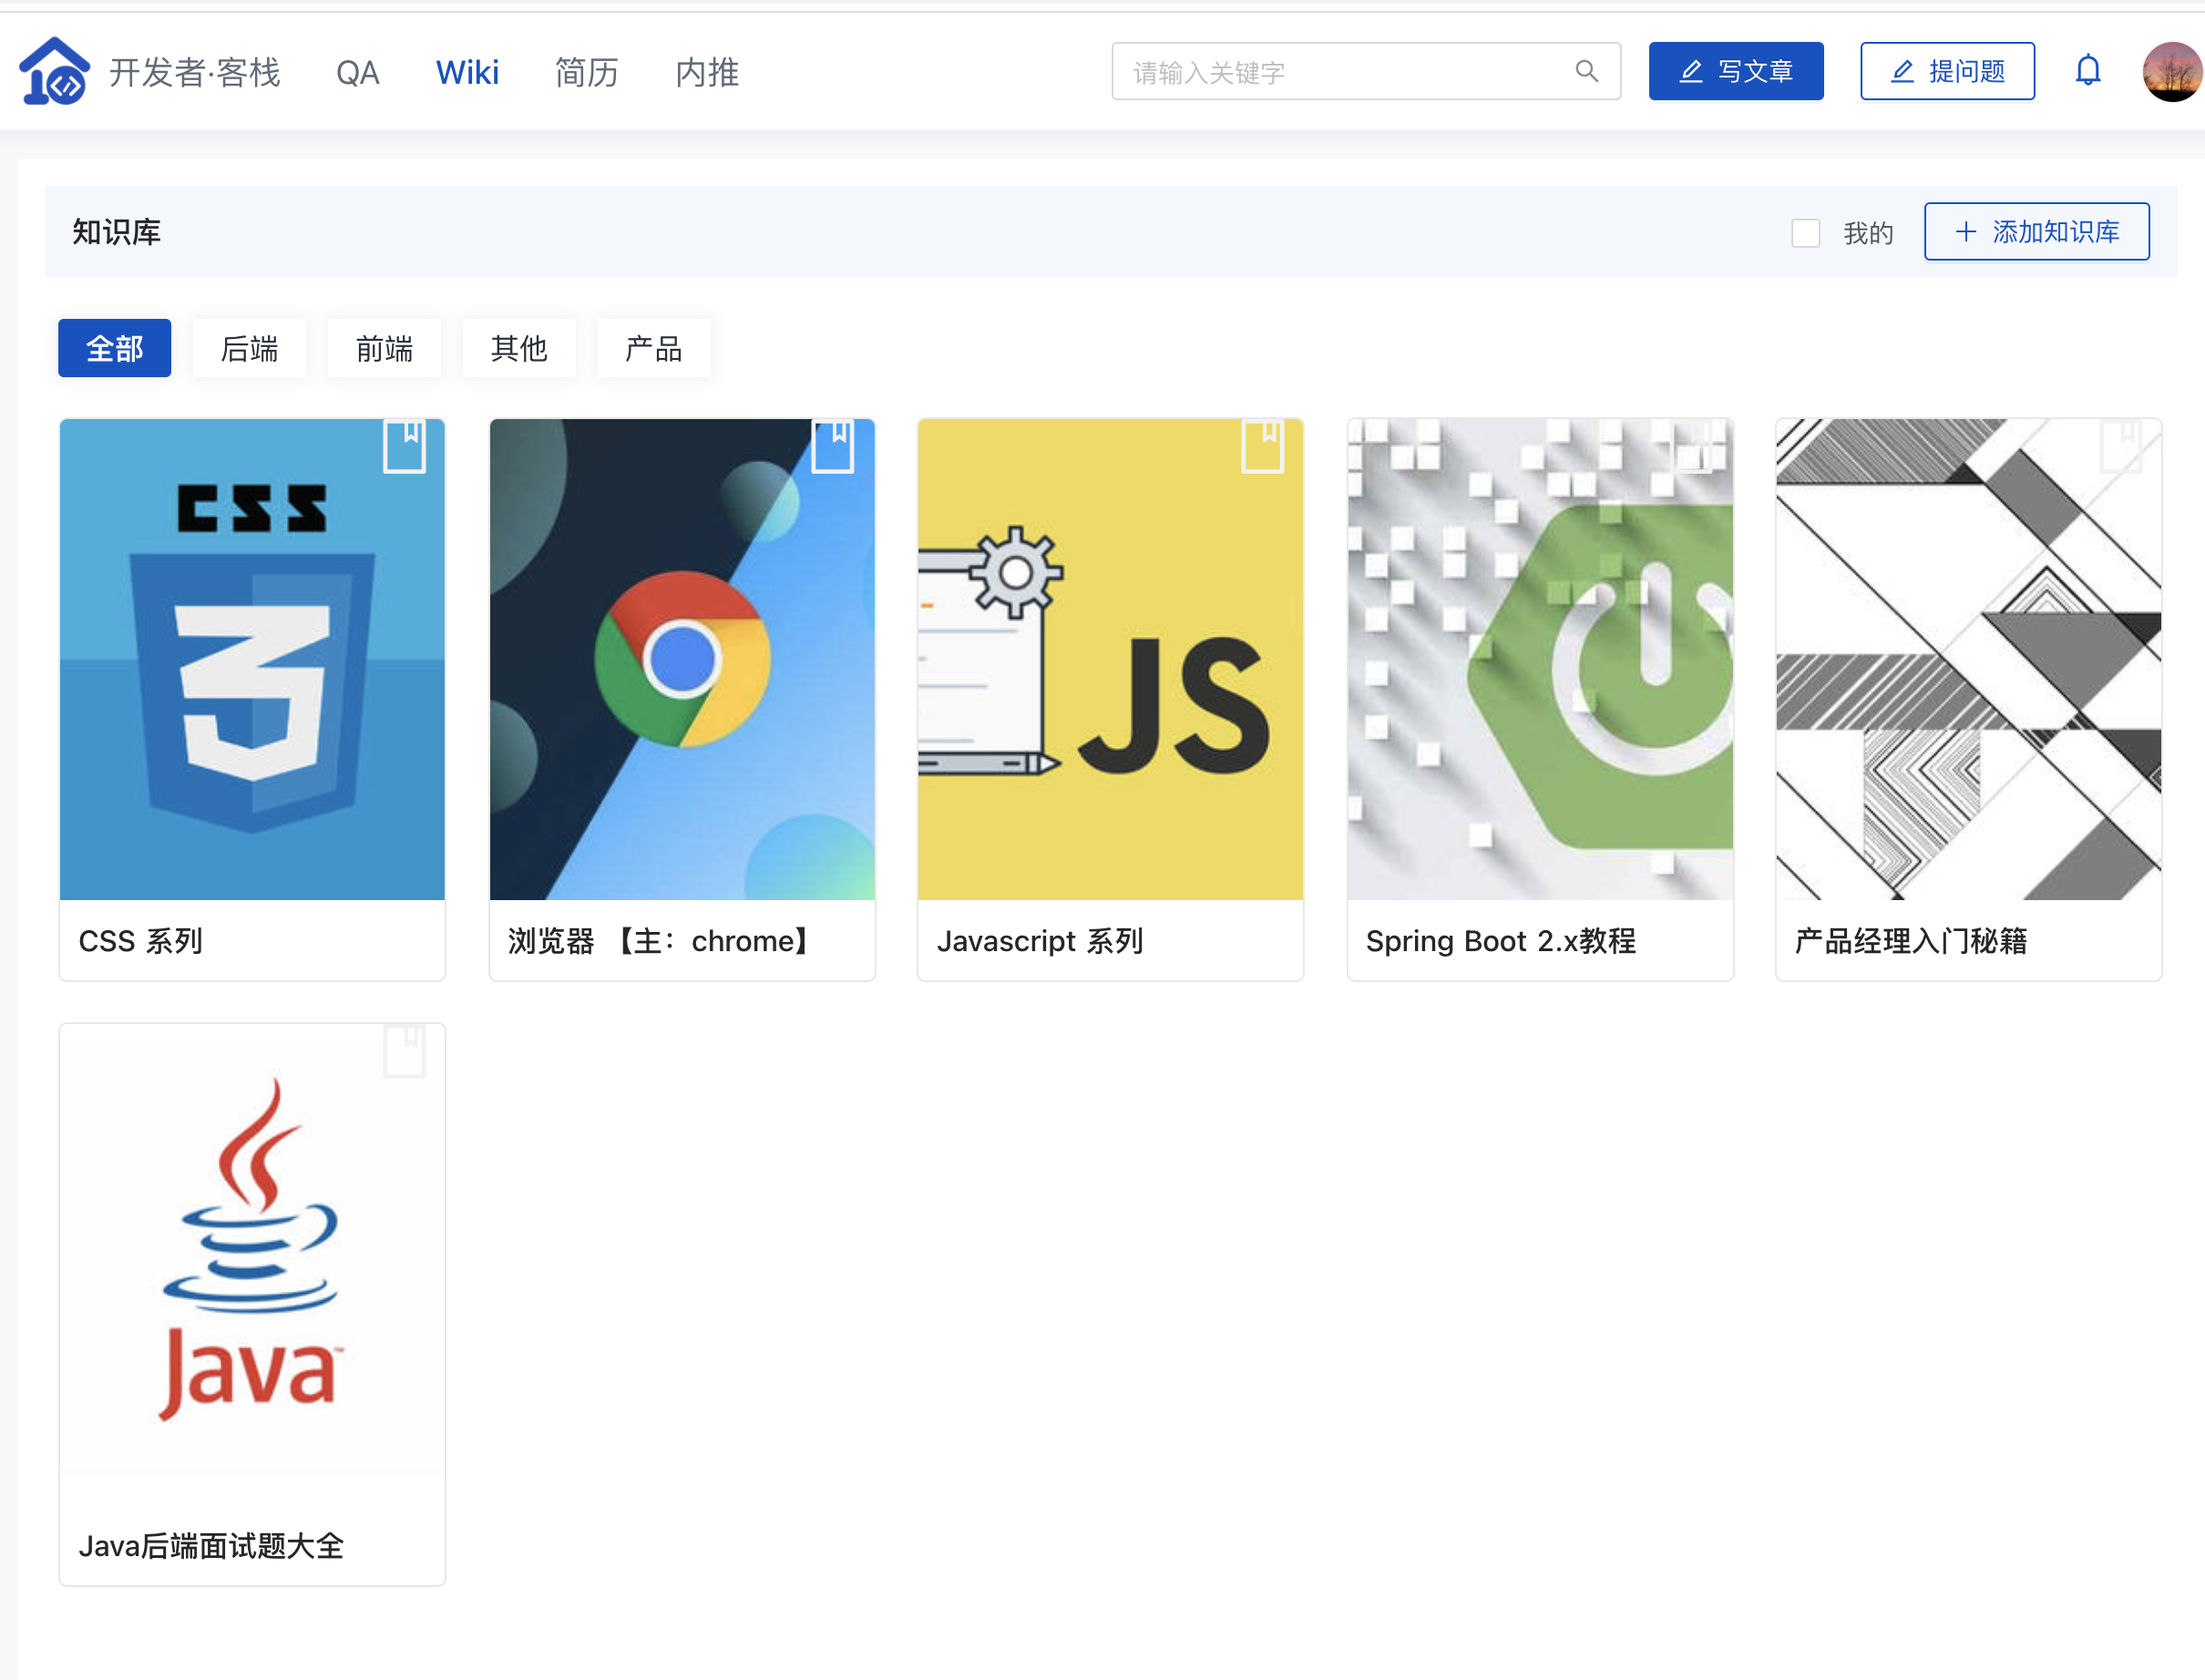Click the Javascript 系列 title text

[1040, 941]
